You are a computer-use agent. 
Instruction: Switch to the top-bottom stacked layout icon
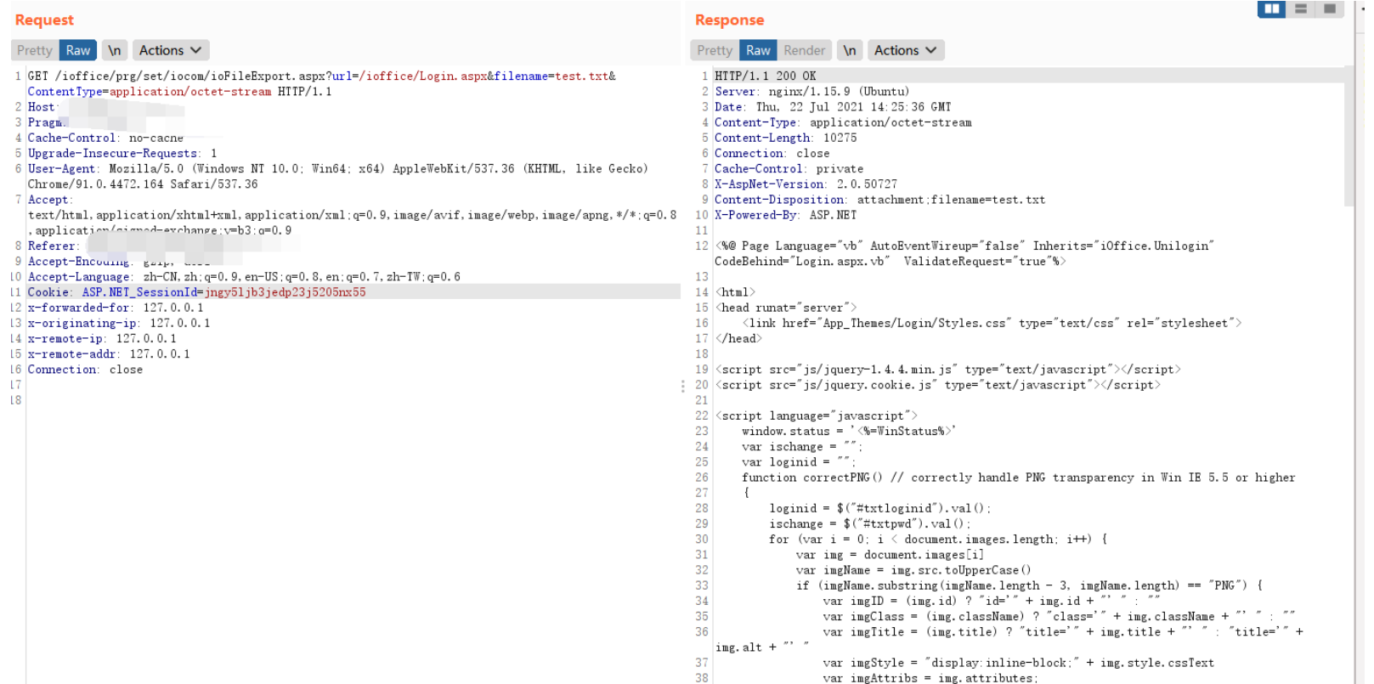1300,9
